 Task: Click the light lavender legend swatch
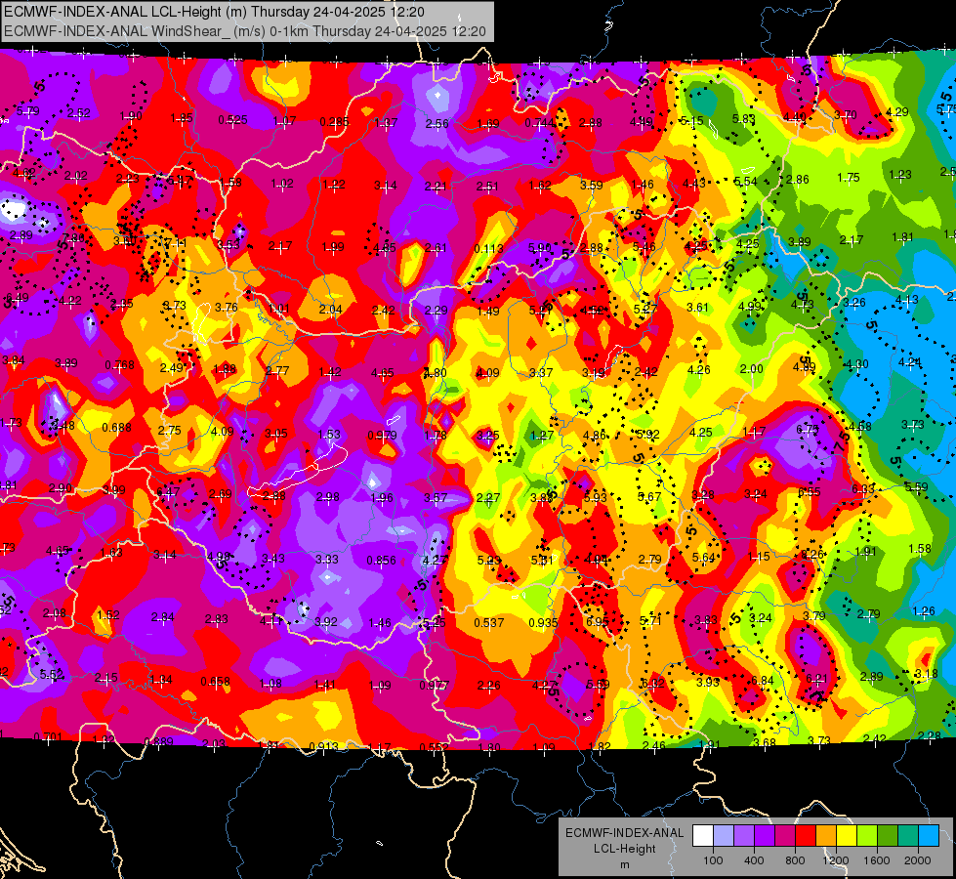(724, 835)
